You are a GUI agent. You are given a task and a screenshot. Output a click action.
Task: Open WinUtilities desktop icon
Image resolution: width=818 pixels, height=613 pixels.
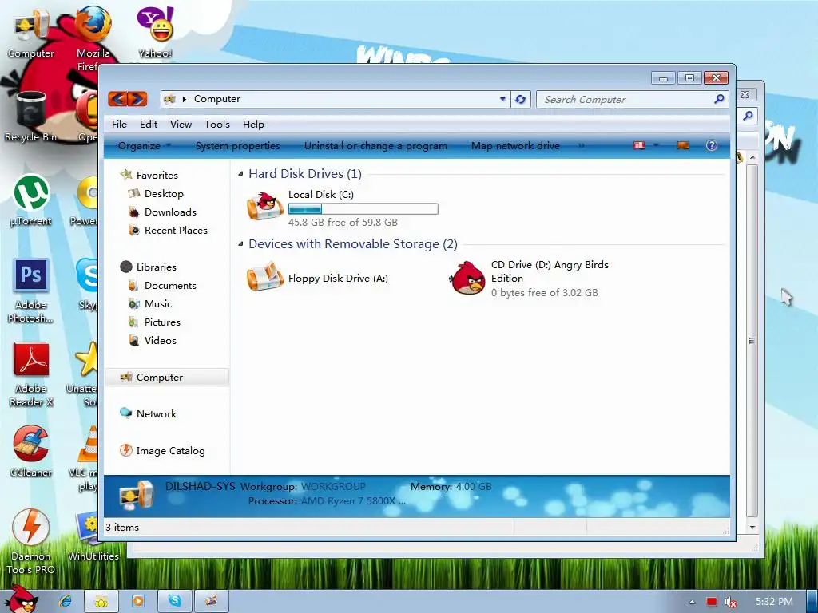click(x=93, y=537)
